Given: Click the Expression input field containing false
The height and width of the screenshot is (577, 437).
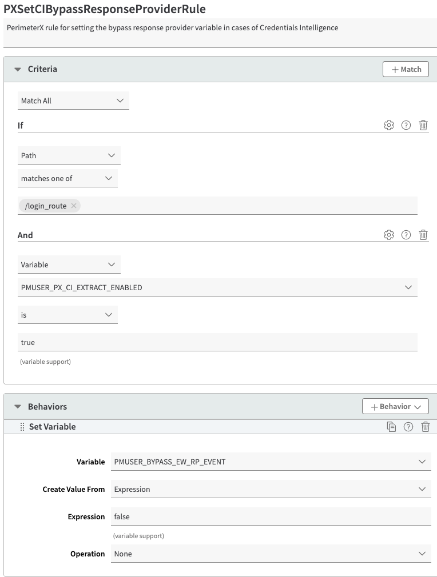Looking at the screenshot, I should coord(271,516).
